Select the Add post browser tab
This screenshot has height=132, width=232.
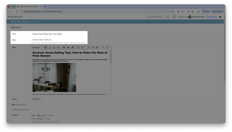coord(29,7)
